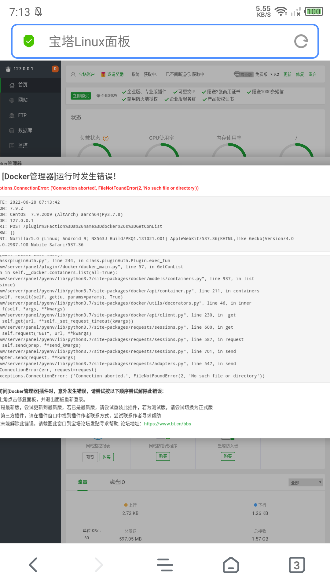Toggle the blue 下行 legend item
The width and height of the screenshot is (330, 587).
[x=260, y=505]
